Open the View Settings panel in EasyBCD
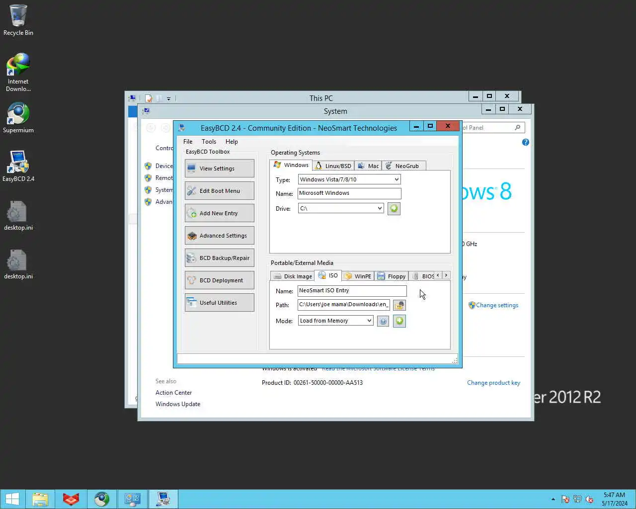 click(x=219, y=169)
